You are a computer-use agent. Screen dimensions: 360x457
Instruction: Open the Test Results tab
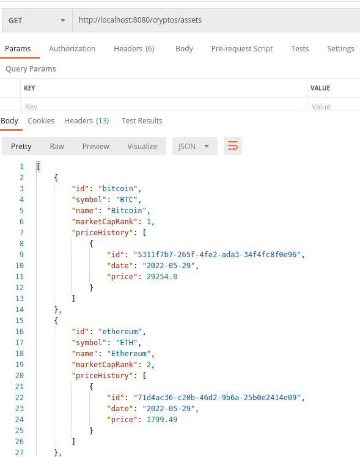pyautogui.click(x=142, y=120)
